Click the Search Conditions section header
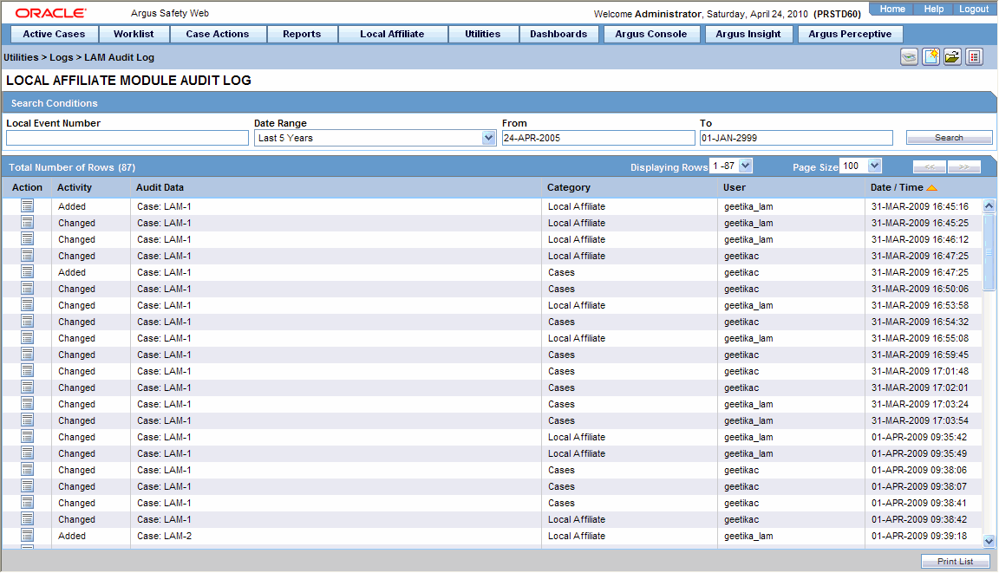Screen dimensions: 999x573 click(x=500, y=103)
